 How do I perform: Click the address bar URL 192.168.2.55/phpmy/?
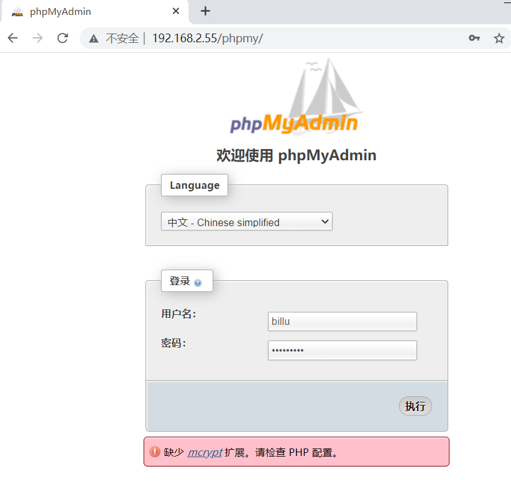coord(208,39)
